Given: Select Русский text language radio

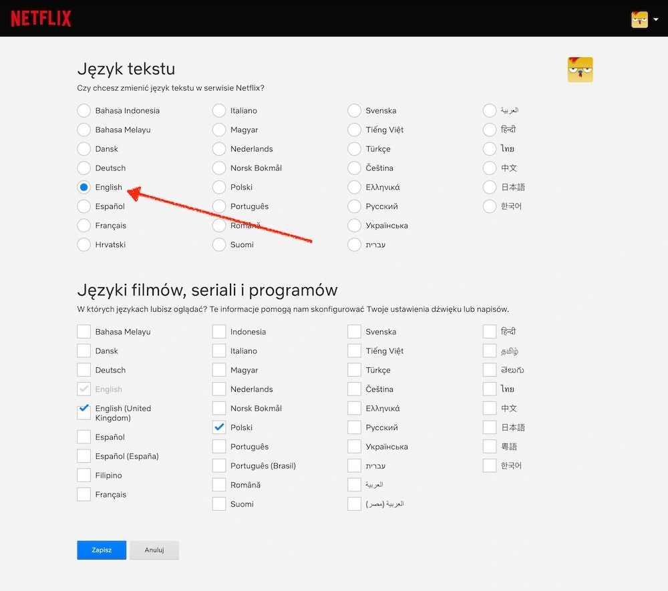Looking at the screenshot, I should (x=354, y=206).
